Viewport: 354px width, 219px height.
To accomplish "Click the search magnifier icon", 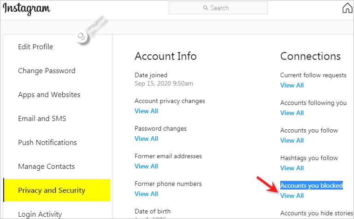I will point(205,8).
